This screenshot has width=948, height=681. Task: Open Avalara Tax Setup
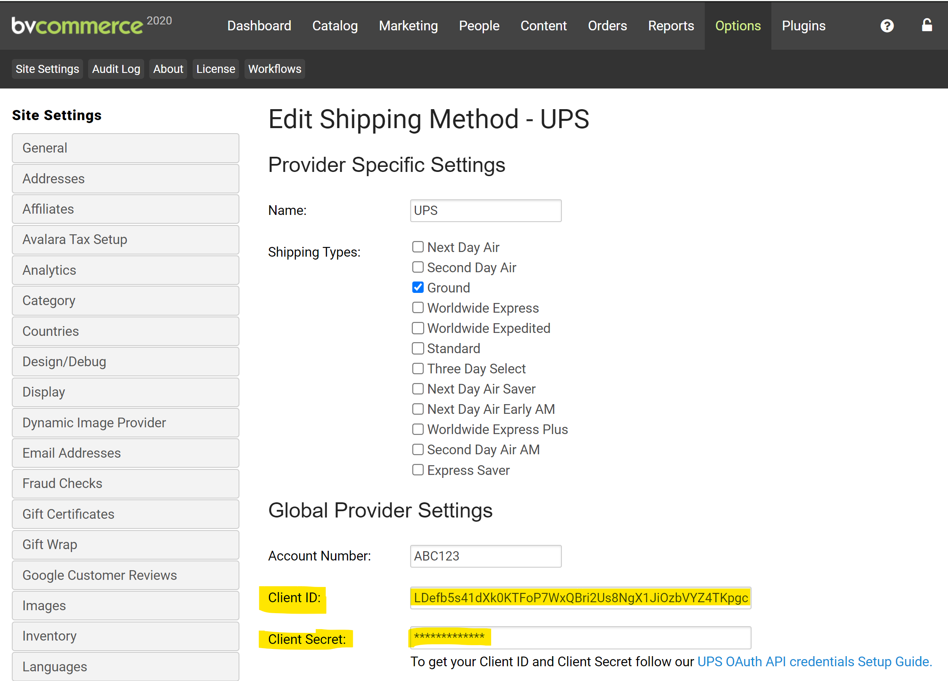tap(126, 240)
